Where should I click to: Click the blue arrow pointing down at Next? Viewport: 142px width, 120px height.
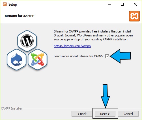click(105, 96)
